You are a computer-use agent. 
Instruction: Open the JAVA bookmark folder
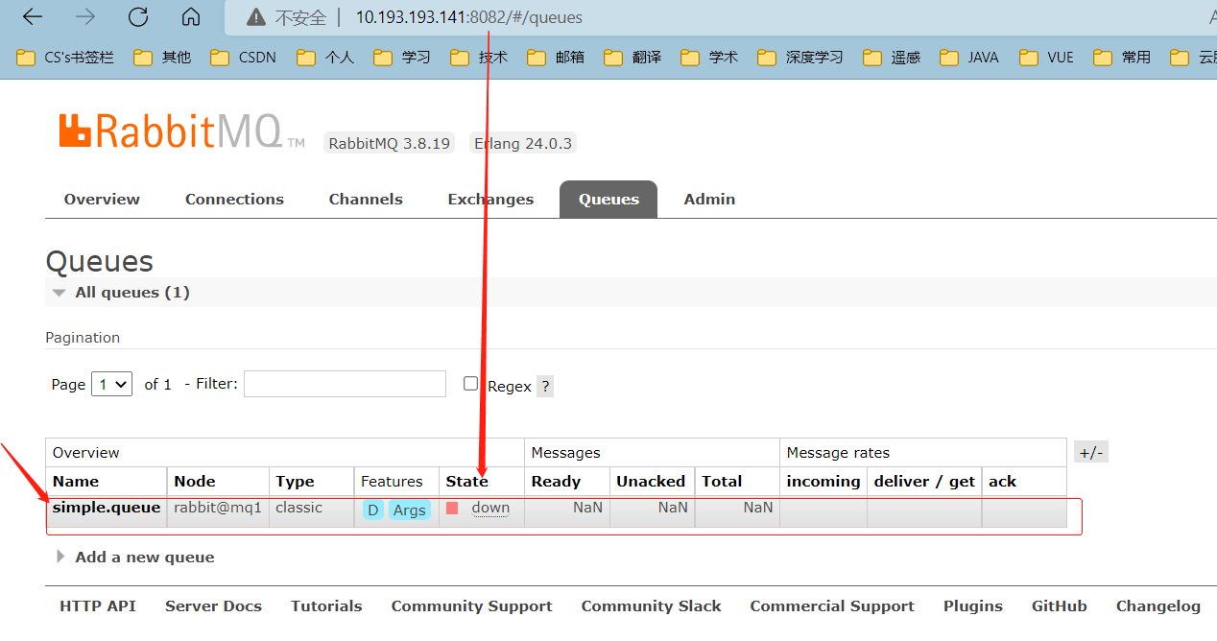click(970, 58)
